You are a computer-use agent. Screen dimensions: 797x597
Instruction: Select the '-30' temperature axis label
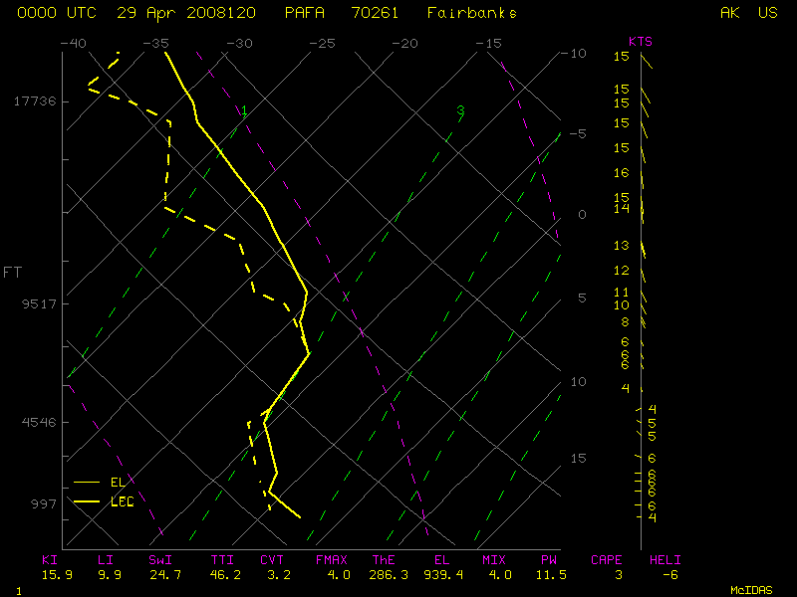pos(239,43)
